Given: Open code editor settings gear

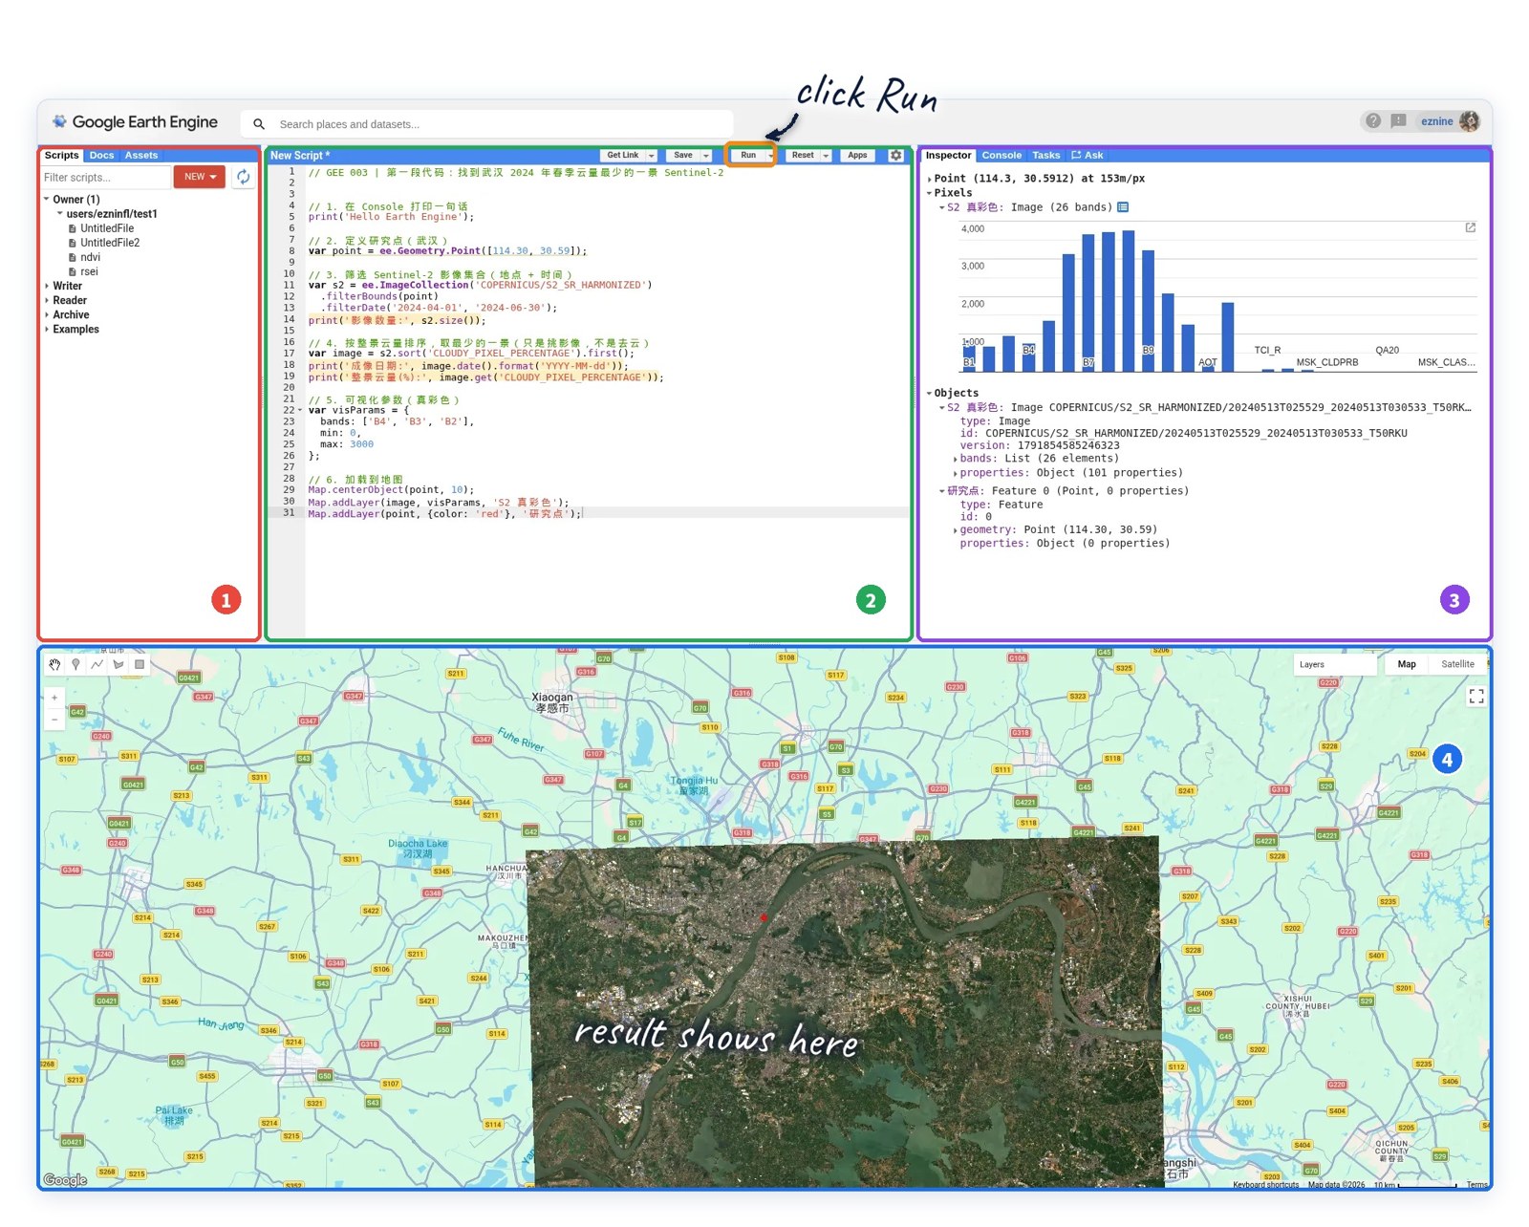Looking at the screenshot, I should click(x=895, y=155).
